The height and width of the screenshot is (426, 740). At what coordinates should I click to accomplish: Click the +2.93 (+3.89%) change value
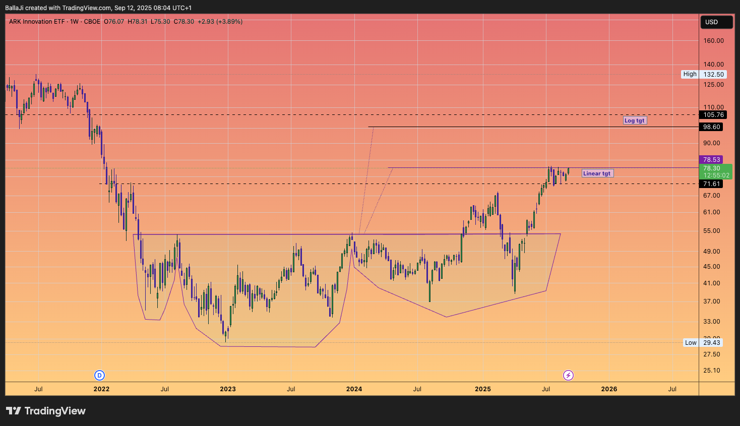(220, 22)
